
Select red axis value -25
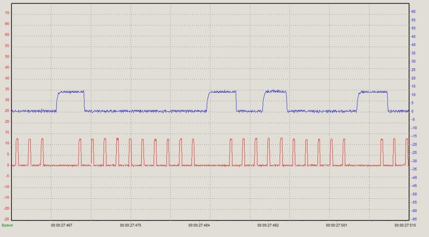[7, 219]
